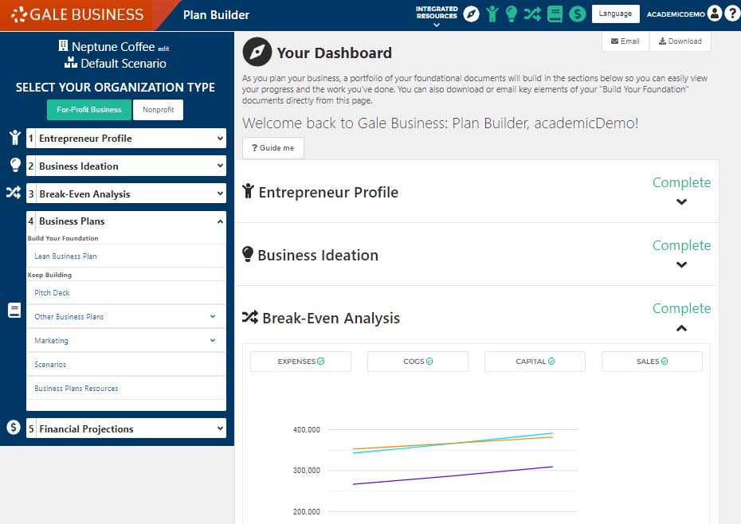
Task: Click sidebar person icon next to step 1
Action: [x=14, y=138]
